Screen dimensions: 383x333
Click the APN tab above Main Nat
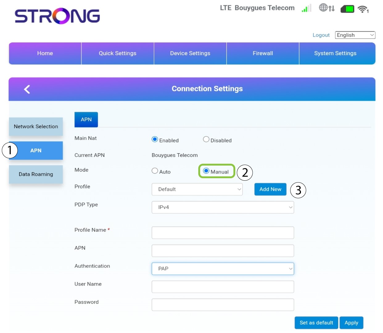pyautogui.click(x=86, y=120)
